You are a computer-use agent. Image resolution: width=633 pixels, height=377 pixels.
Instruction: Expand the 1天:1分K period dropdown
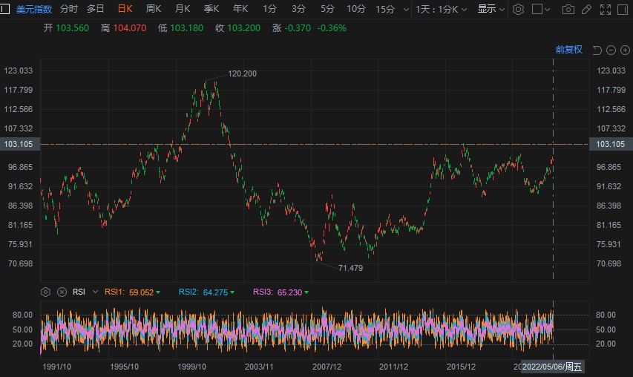441,9
